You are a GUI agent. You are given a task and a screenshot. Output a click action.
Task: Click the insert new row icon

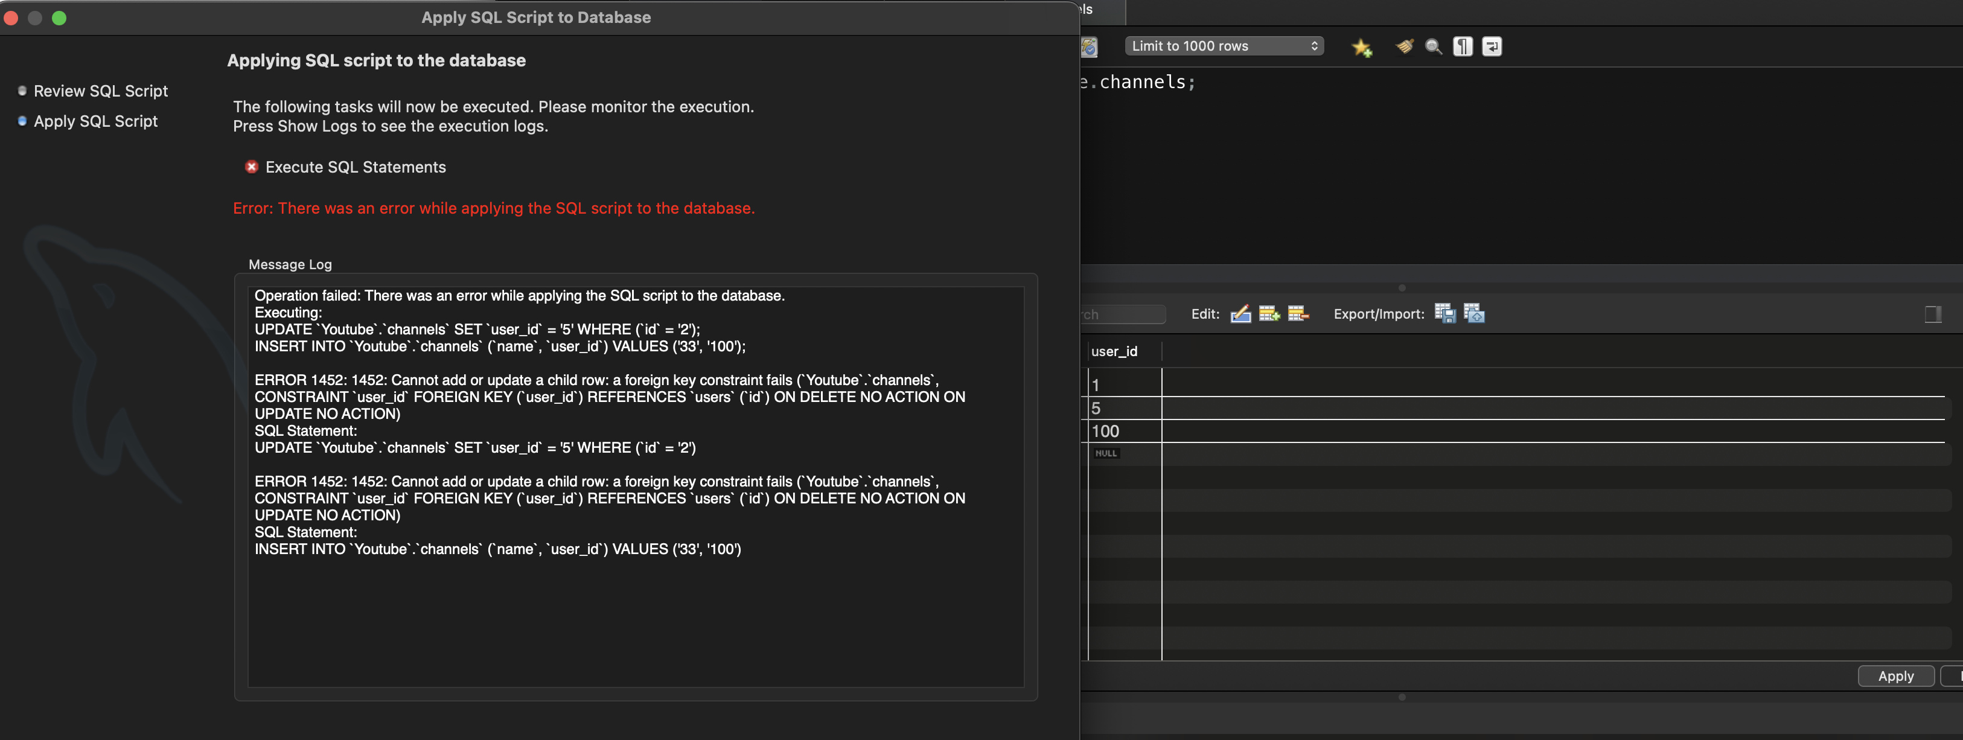1269,314
